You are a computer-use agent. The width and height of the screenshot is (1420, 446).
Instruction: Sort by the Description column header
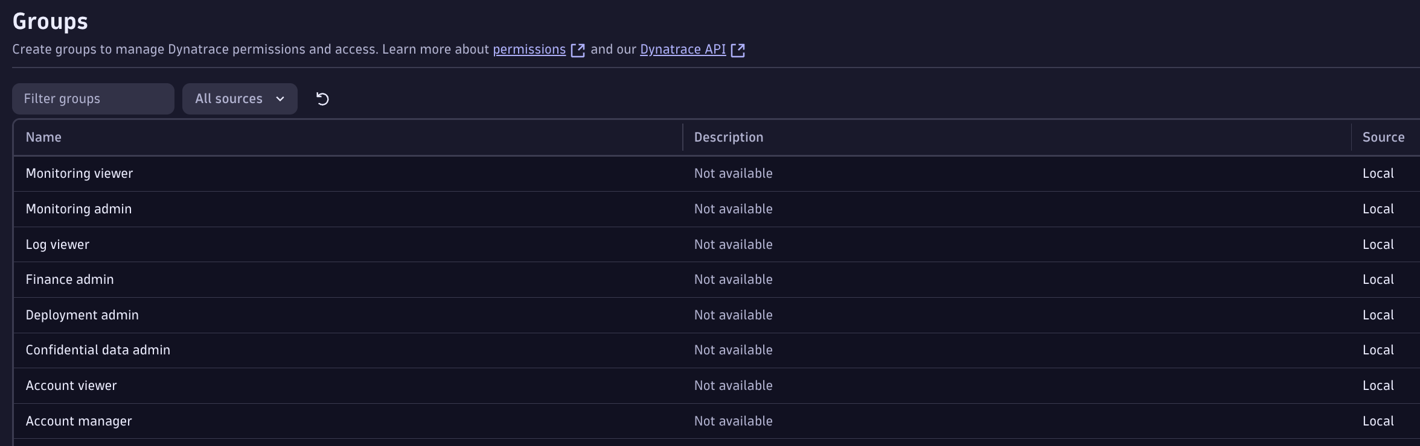728,137
